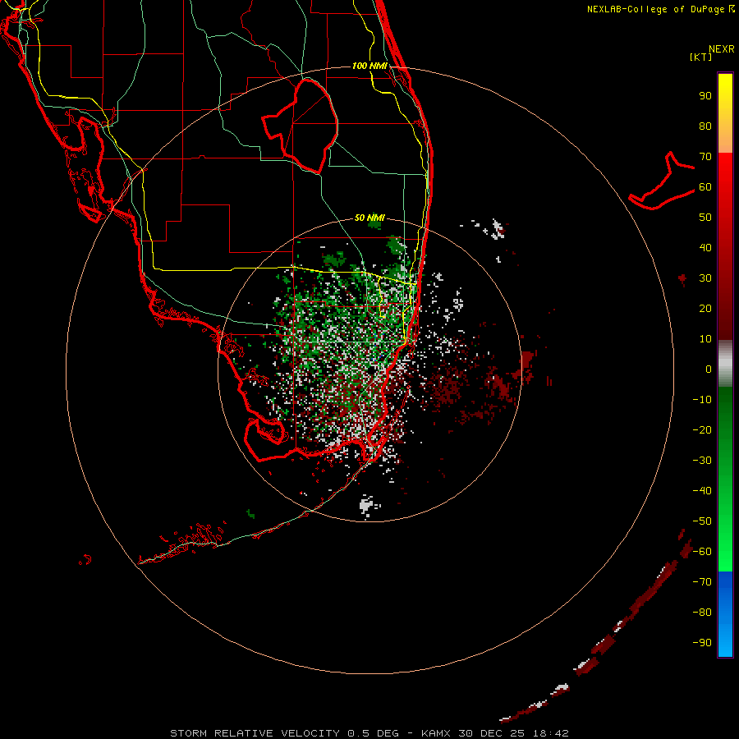This screenshot has height=739, width=739.
Task: Click the gray zero-velocity band of the color bar
Action: pos(725,364)
